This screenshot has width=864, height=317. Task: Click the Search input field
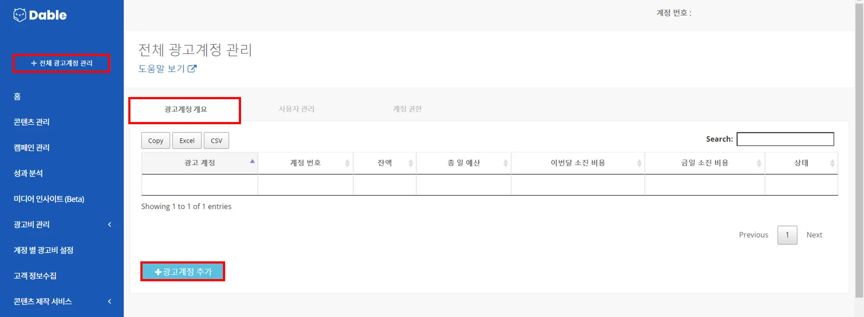[785, 139]
